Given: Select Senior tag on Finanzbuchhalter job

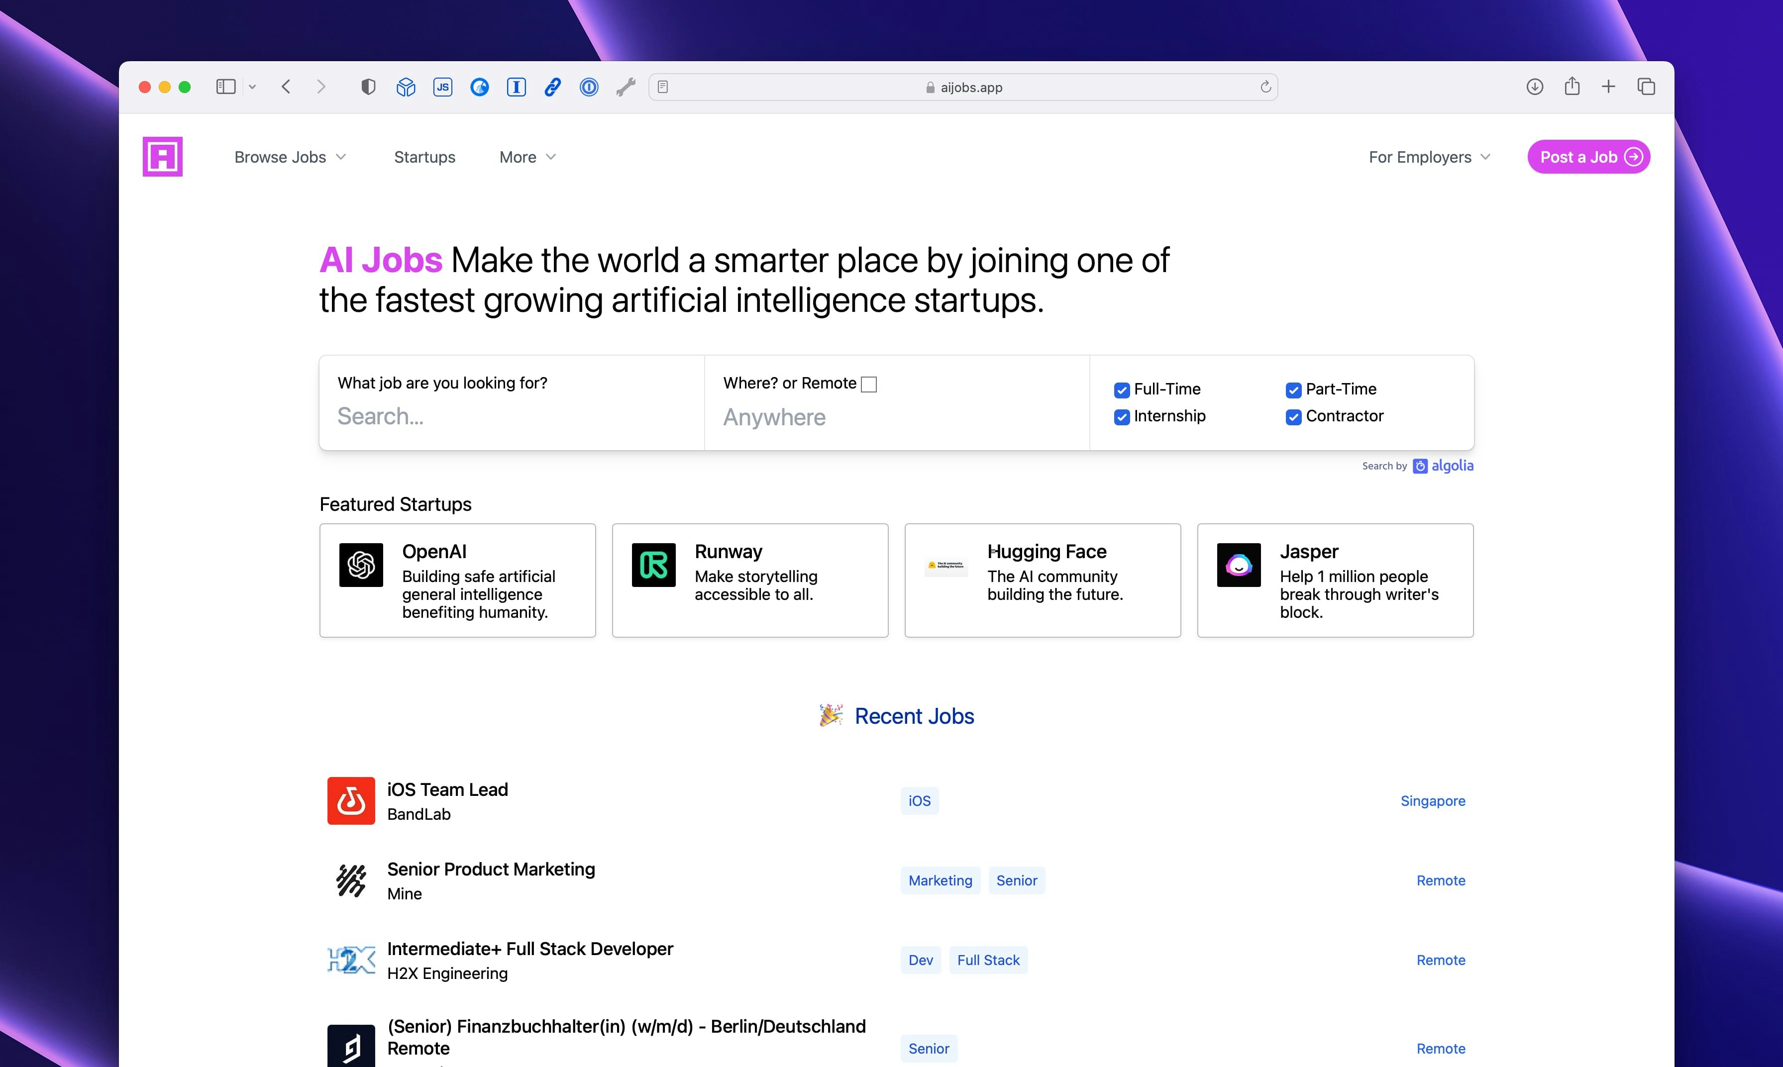Looking at the screenshot, I should (x=929, y=1049).
